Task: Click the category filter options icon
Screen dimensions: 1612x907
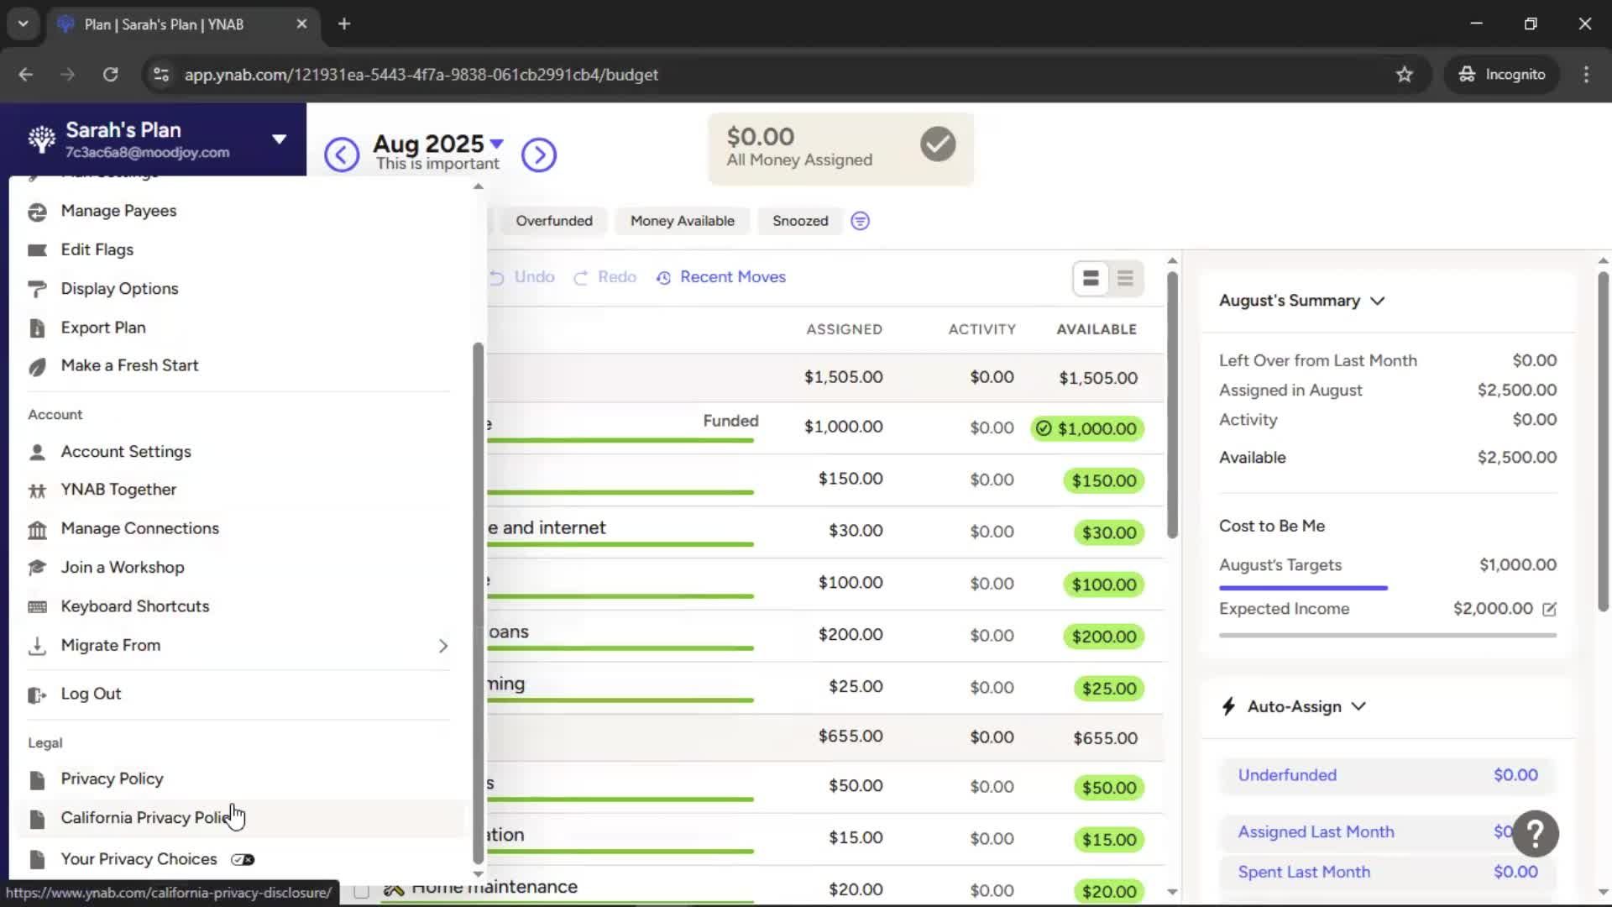Action: tap(860, 221)
